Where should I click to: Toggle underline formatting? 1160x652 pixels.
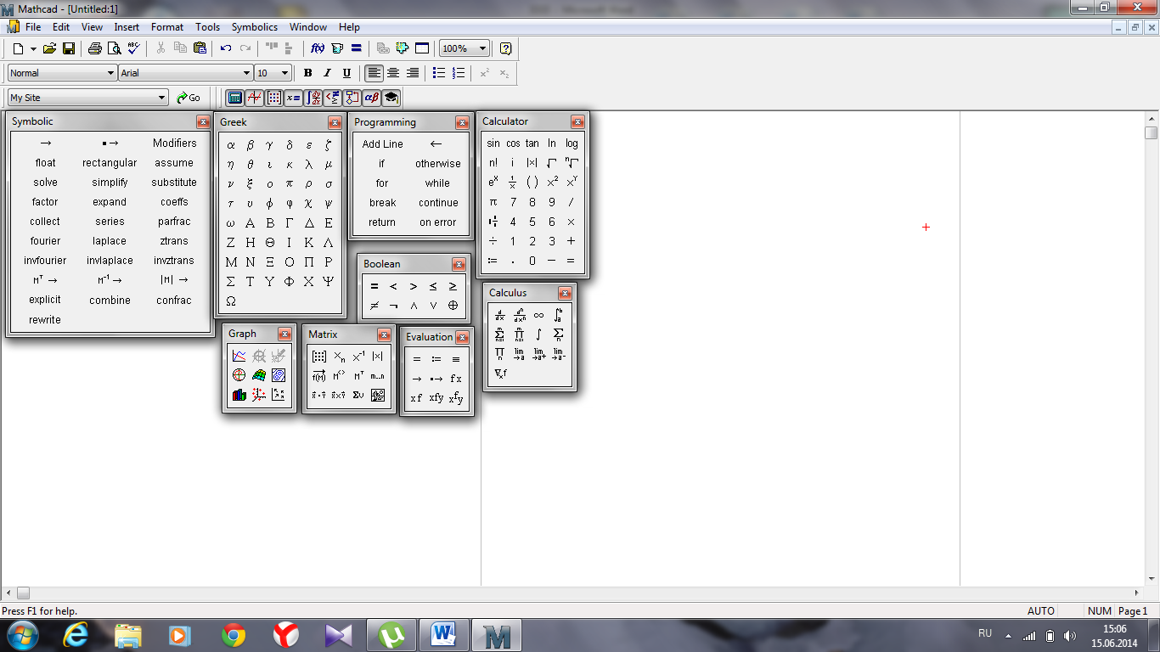pos(346,73)
